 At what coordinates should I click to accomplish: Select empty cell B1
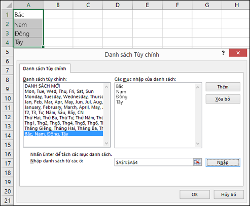tap(58, 14)
